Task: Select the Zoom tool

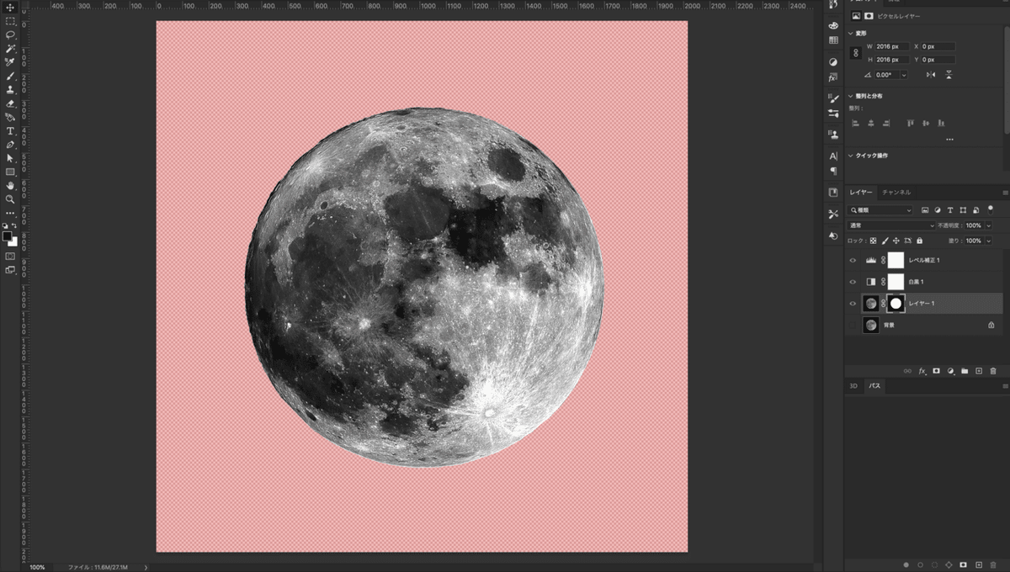Action: coord(10,199)
